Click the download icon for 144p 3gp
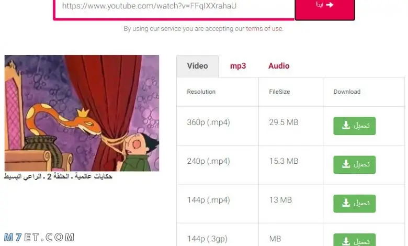Viewport: 408px width, 246px height. 346,241
